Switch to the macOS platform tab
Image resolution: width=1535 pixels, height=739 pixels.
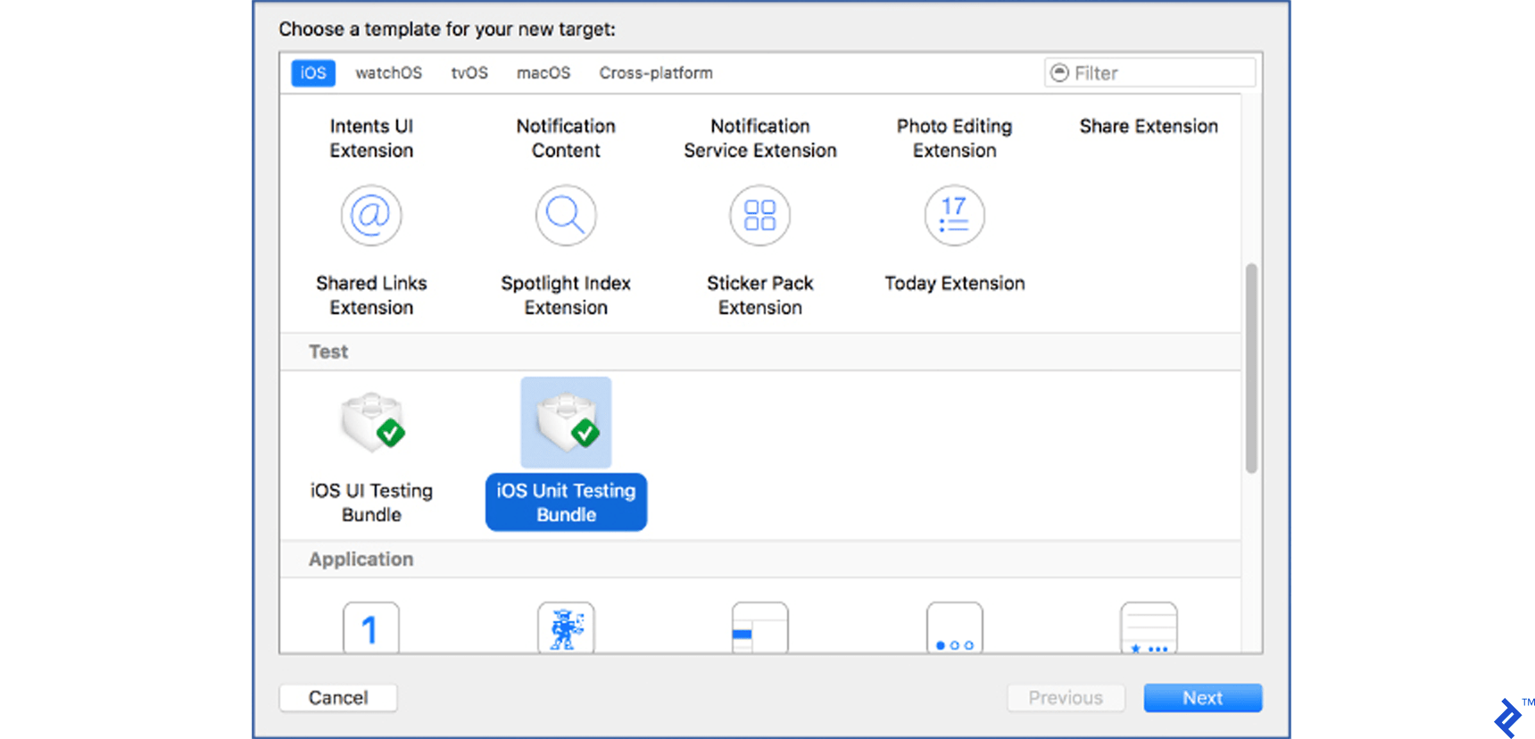tap(543, 72)
